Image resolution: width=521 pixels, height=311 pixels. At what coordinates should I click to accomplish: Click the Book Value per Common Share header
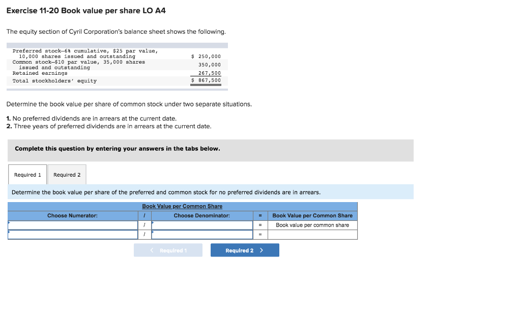pyautogui.click(x=183, y=206)
